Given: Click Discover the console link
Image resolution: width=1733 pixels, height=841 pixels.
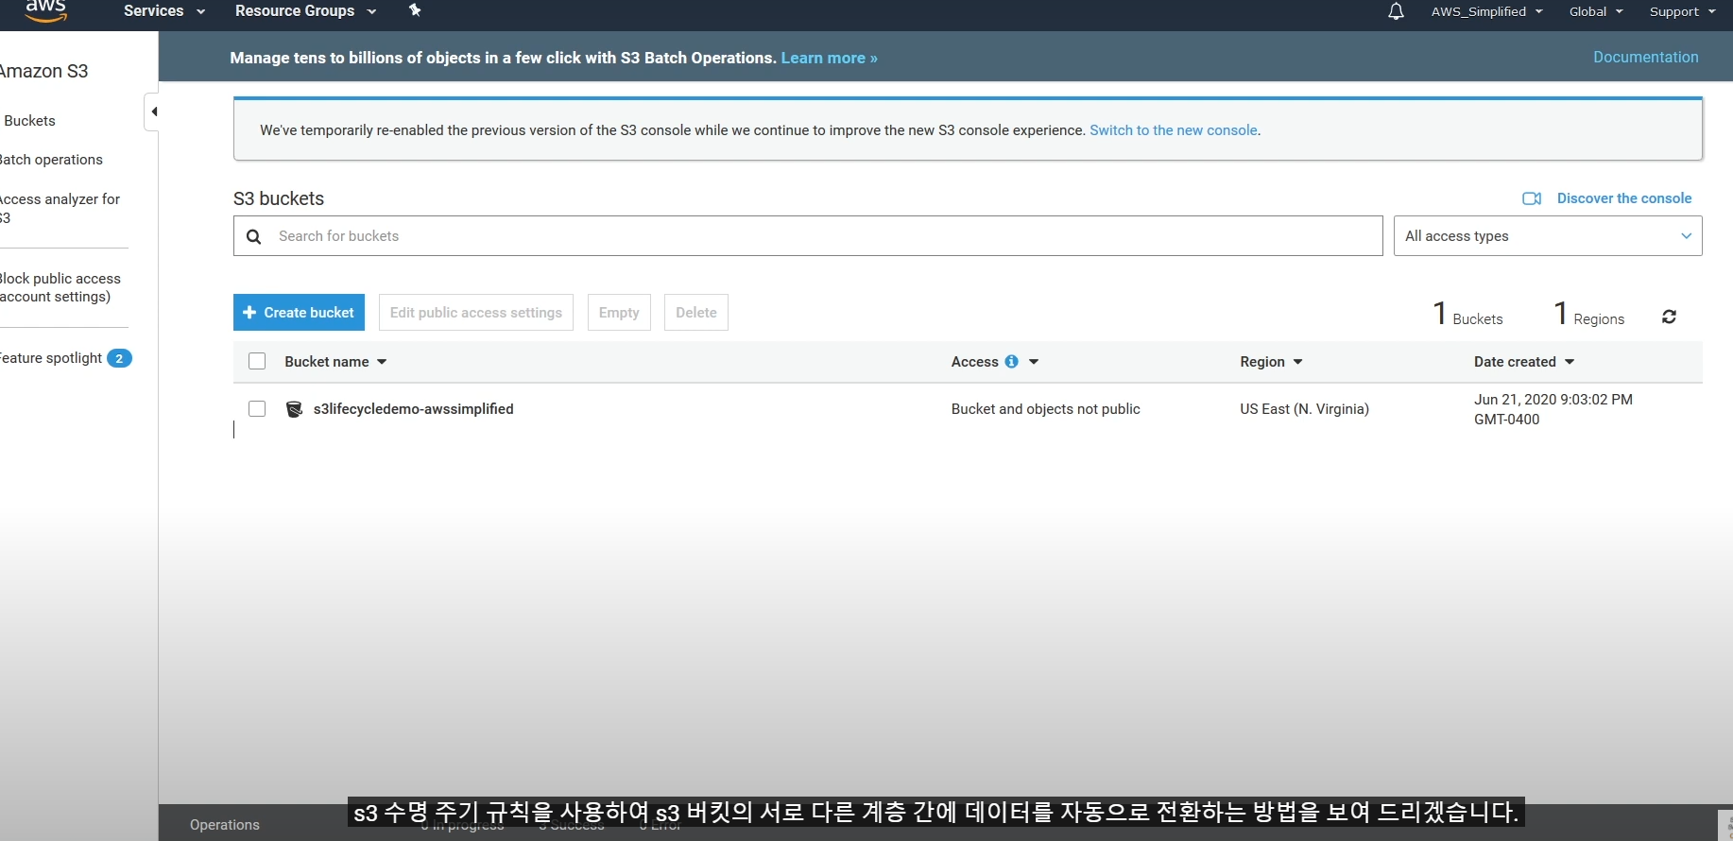Looking at the screenshot, I should click(1624, 198).
